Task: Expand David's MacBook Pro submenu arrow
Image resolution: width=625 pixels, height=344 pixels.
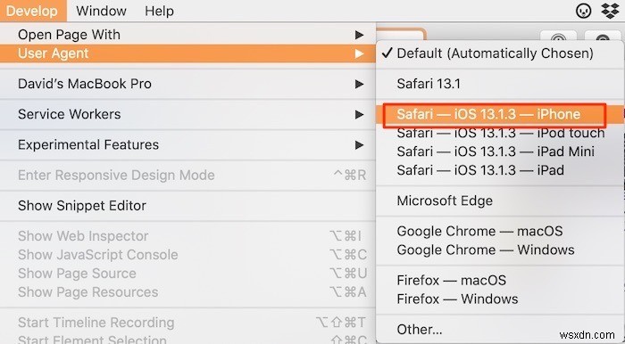Action: (x=359, y=84)
